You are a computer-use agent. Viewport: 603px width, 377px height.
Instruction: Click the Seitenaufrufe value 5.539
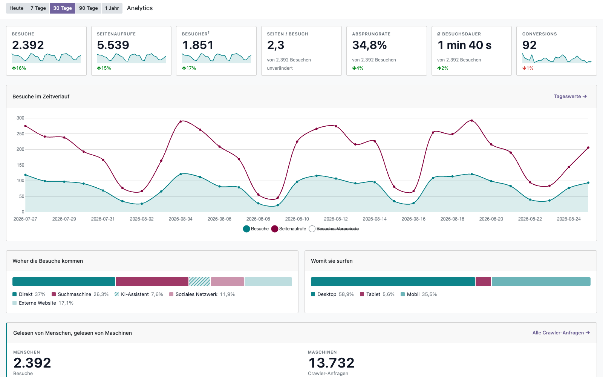point(113,45)
